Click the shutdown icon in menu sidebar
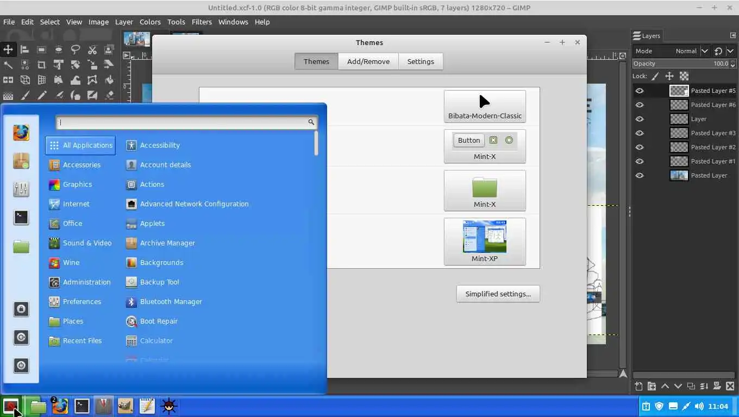The width and height of the screenshot is (739, 417). (21, 365)
